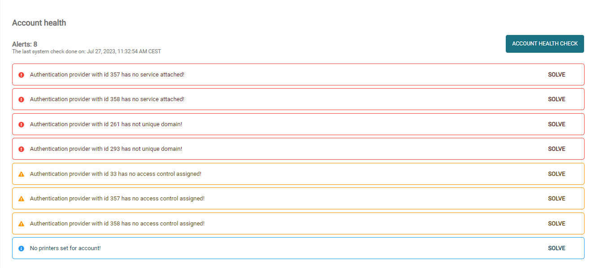Solve id 261 not unique domain alert
This screenshot has width=594, height=268.
[556, 124]
